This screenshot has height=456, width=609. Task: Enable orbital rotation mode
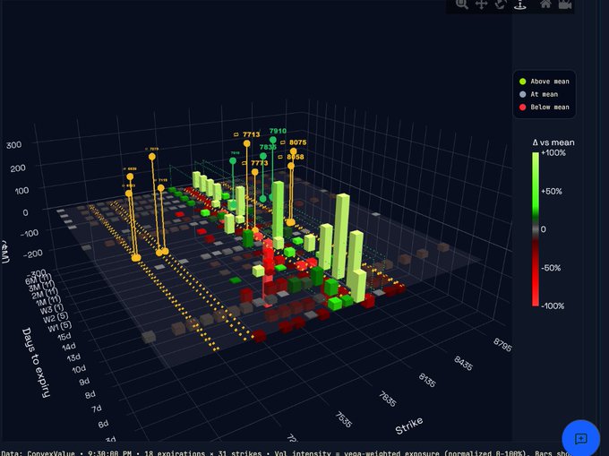point(501,4)
